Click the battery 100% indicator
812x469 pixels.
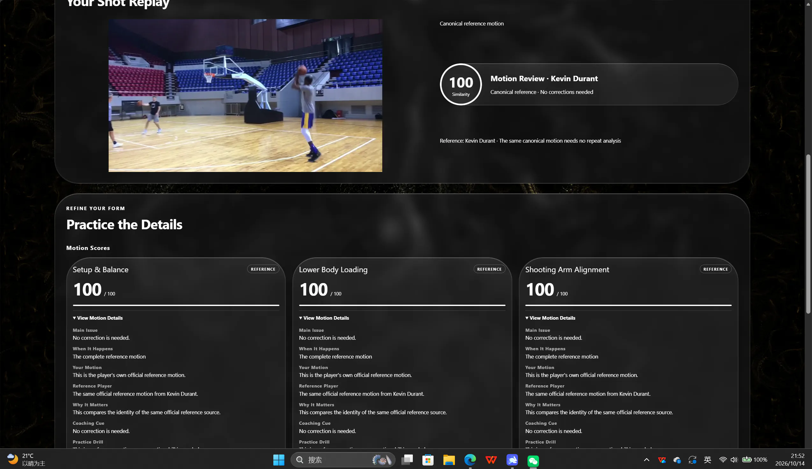pos(755,460)
